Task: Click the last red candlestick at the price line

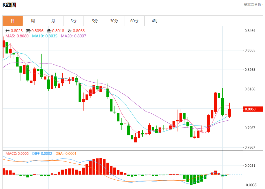Action: point(229,113)
